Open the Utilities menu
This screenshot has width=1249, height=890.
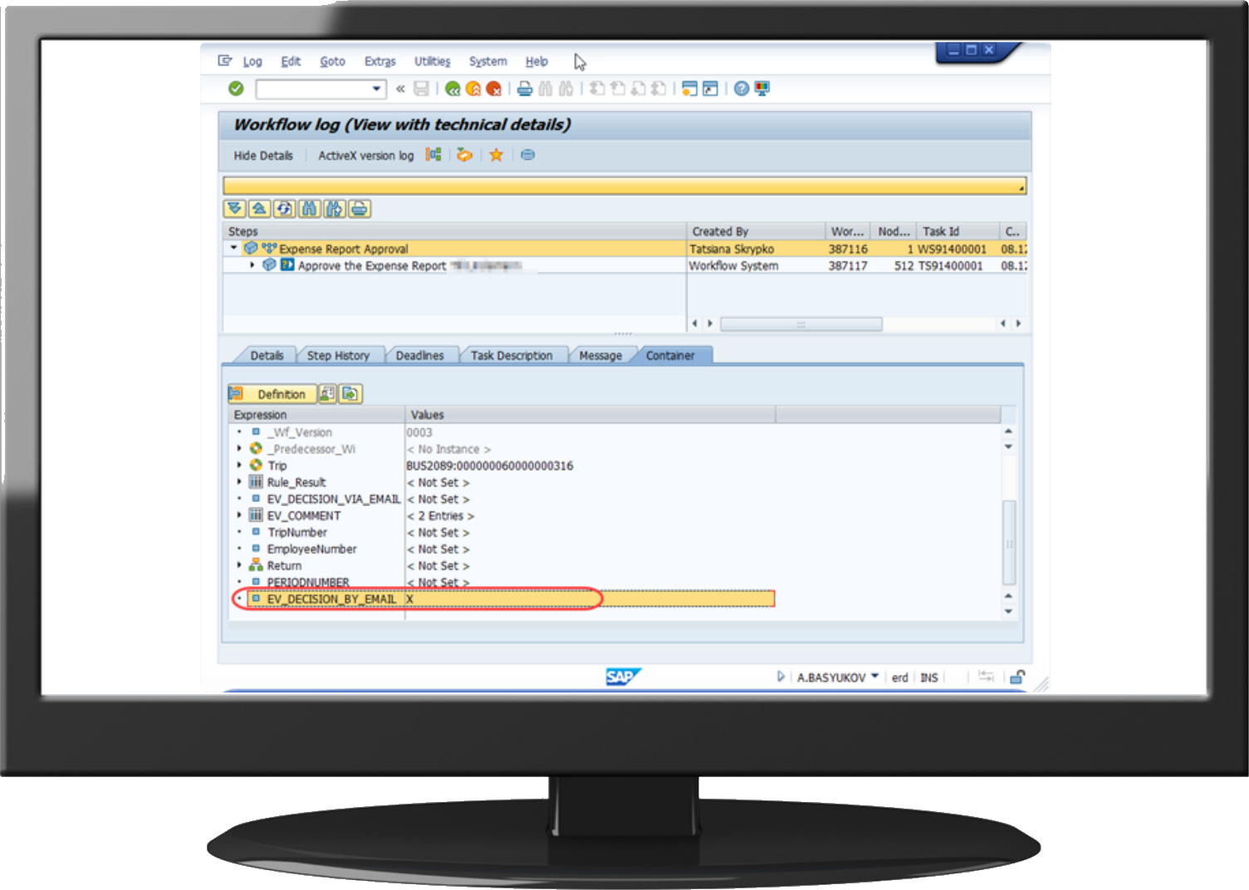[x=432, y=61]
